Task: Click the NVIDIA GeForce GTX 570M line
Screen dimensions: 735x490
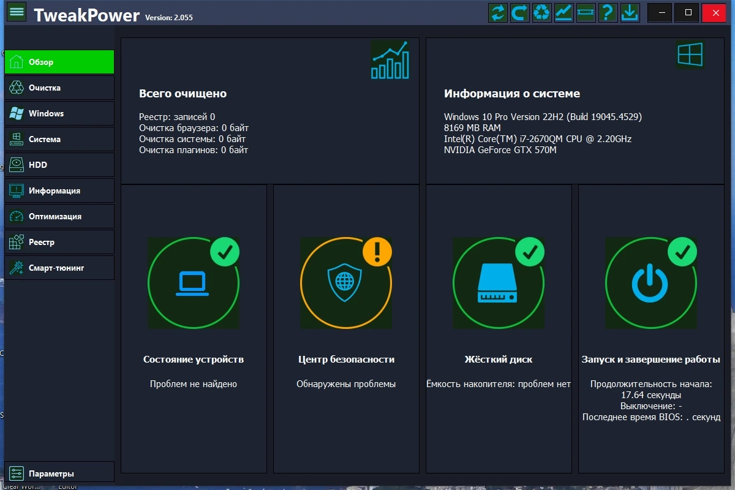Action: point(500,149)
